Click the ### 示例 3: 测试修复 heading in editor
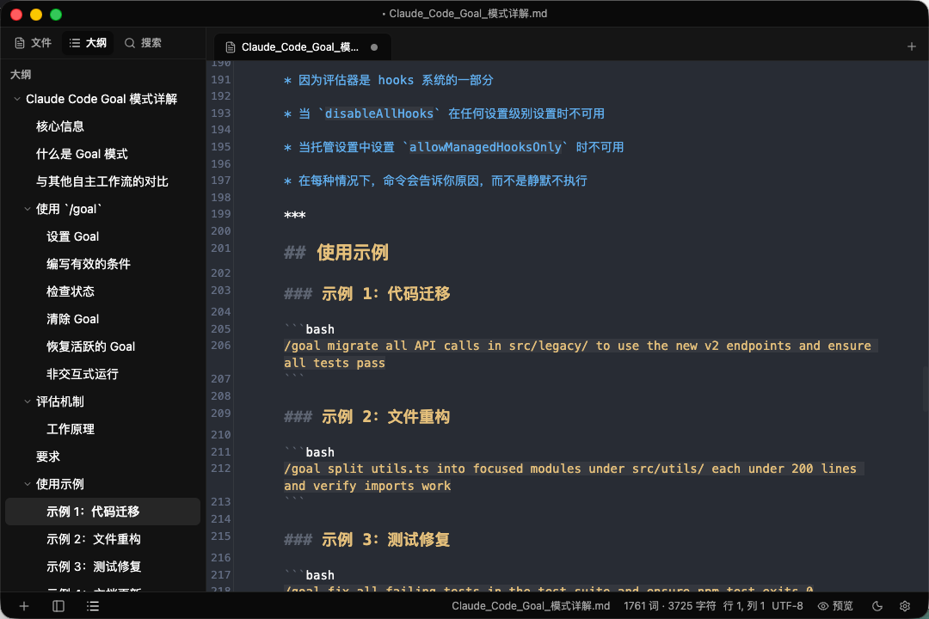 (366, 540)
